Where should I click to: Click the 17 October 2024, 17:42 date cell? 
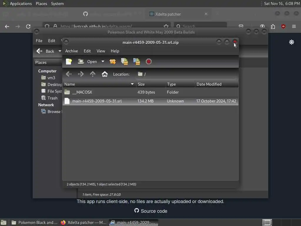point(216,101)
